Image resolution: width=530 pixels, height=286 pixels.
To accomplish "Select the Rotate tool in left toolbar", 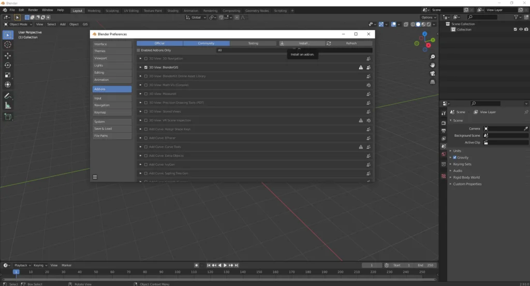I will pyautogui.click(x=8, y=66).
